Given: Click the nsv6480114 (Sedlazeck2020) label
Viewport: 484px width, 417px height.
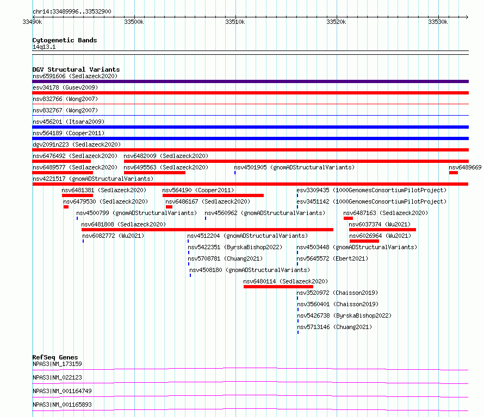Looking at the screenshot, I should coord(286,281).
